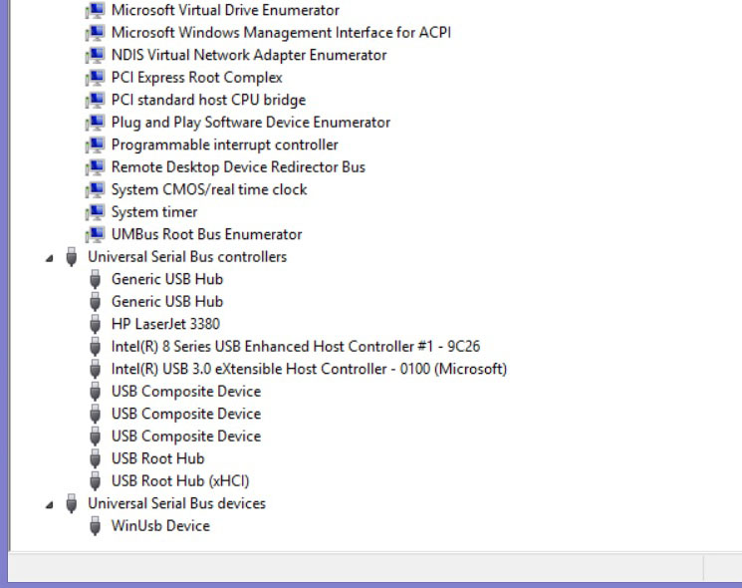The width and height of the screenshot is (742, 588).
Task: Collapse the Universal Serial Bus devices node
Action: click(x=50, y=504)
